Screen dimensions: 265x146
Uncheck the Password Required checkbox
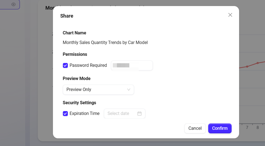pos(65,65)
